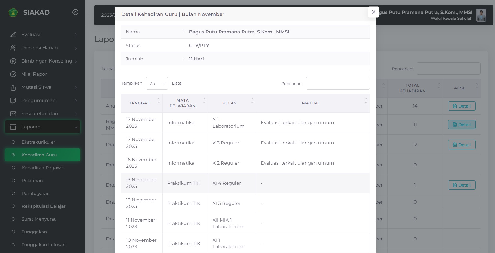
Task: Close the Detail Kehadiran Guru modal
Action: click(373, 12)
